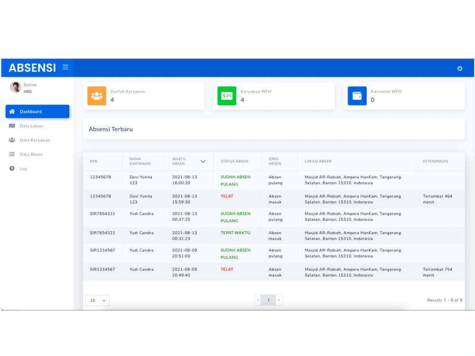
Task: Select page 1 in pagination
Action: [268, 300]
